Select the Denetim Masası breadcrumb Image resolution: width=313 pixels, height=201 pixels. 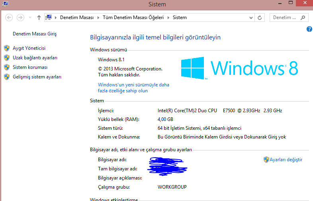pos(77,18)
